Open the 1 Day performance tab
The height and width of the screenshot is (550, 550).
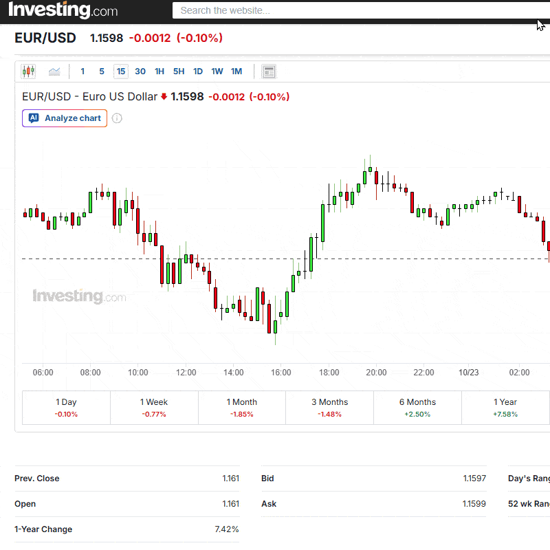tap(67, 408)
